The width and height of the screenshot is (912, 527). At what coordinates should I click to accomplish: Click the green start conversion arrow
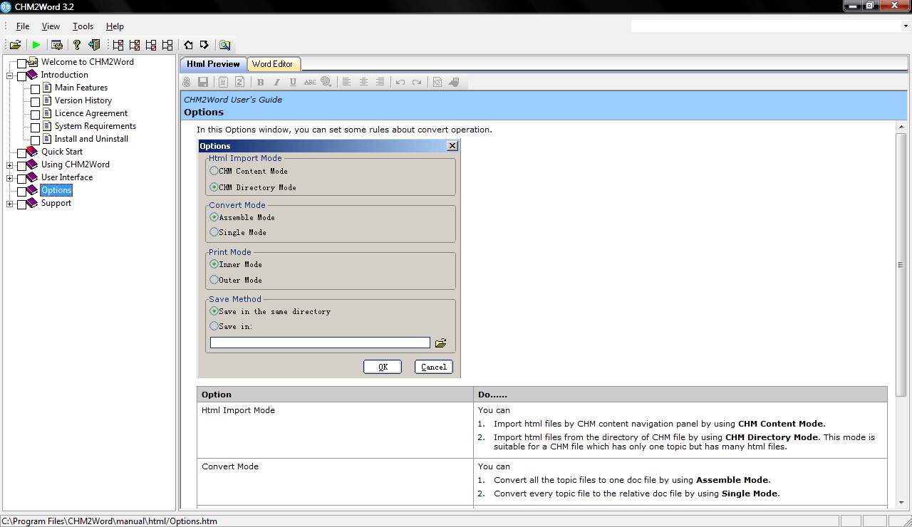(36, 45)
